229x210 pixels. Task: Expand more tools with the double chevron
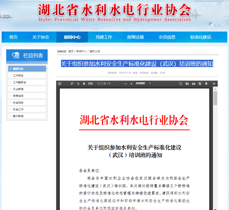click(x=214, y=83)
